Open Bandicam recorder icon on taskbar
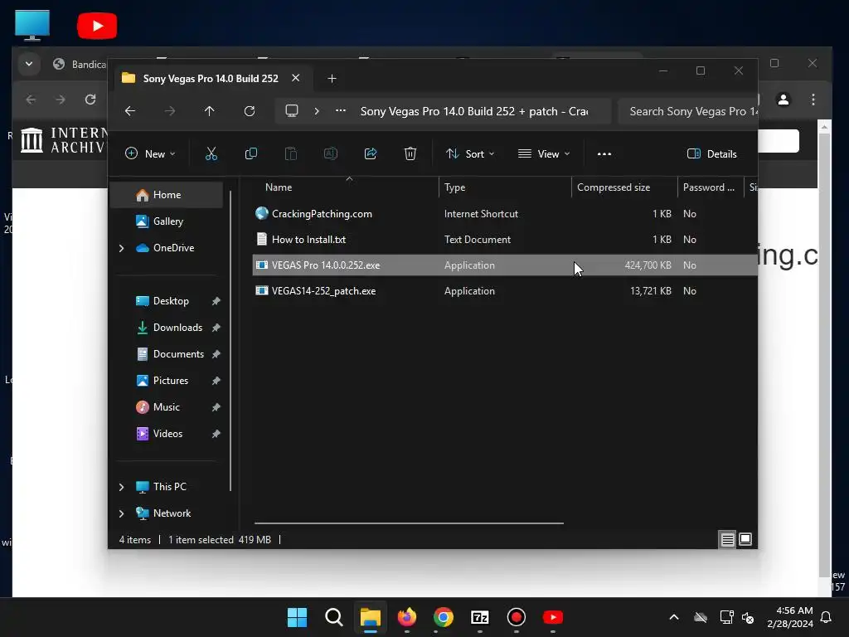This screenshot has height=637, width=849. pyautogui.click(x=516, y=617)
